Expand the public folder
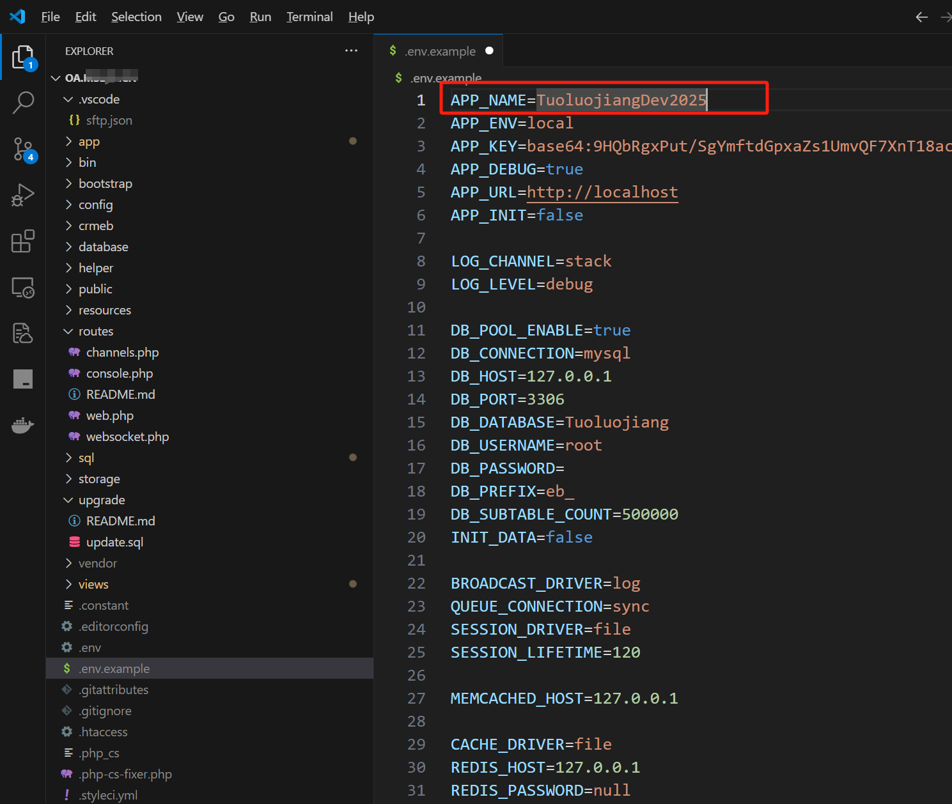 pyautogui.click(x=210, y=289)
